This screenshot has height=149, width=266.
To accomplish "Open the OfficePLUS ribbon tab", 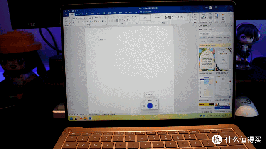I will tap(79, 14).
